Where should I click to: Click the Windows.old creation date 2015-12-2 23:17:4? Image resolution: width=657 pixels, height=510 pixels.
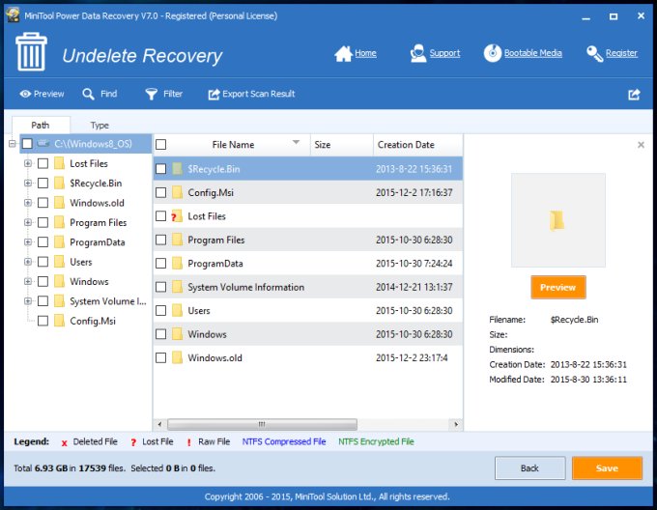point(412,358)
